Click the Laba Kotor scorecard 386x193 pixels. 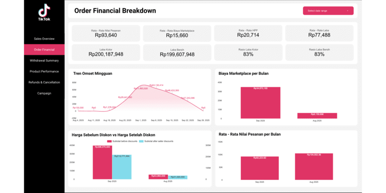point(106,52)
